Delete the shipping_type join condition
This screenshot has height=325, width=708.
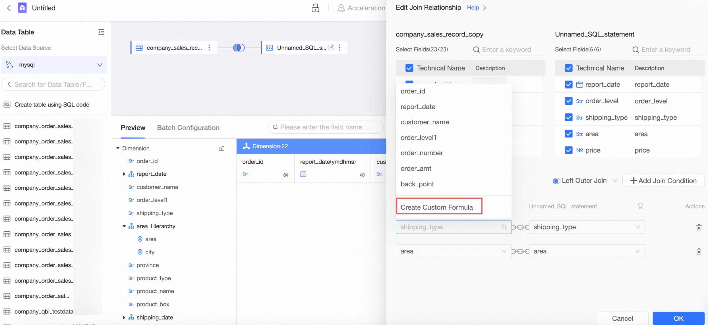click(x=699, y=227)
